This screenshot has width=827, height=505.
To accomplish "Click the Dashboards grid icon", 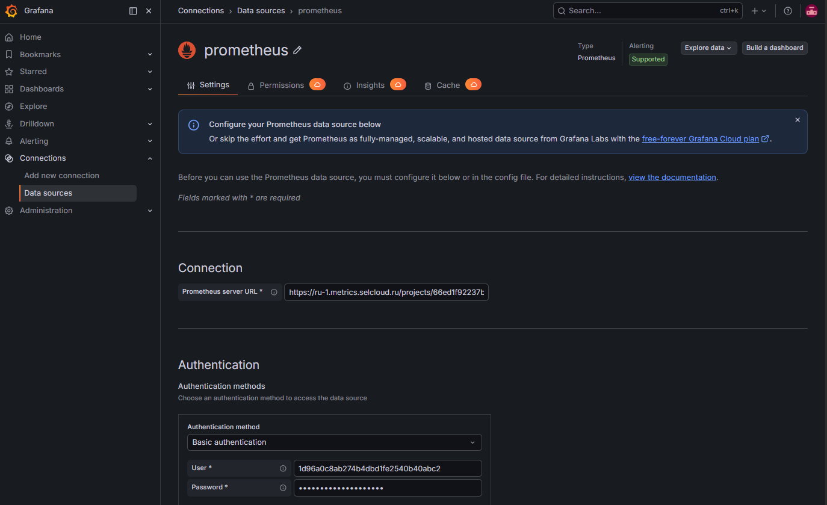I will (8, 89).
